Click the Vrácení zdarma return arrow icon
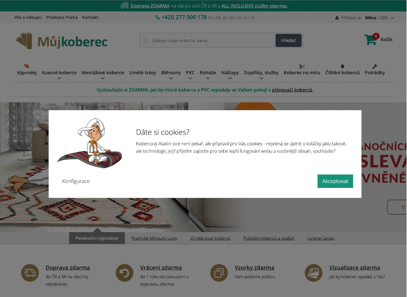This screenshot has width=407, height=297. coord(124,273)
